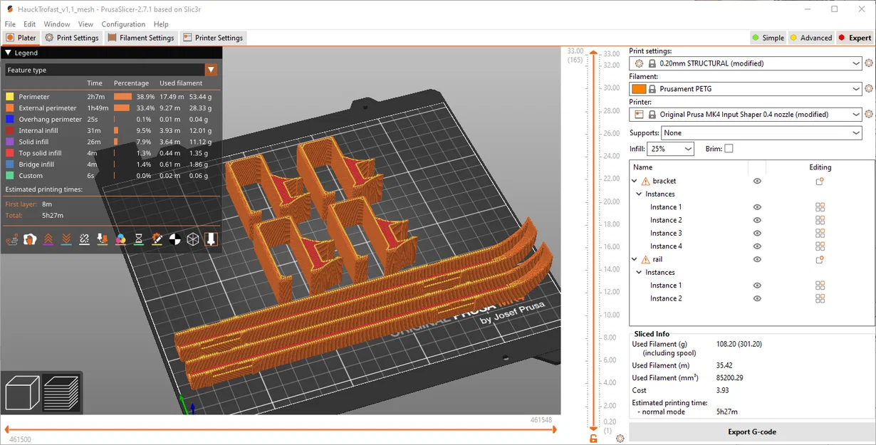Image resolution: width=876 pixels, height=445 pixels.
Task: Open the File menu
Action: click(10, 24)
